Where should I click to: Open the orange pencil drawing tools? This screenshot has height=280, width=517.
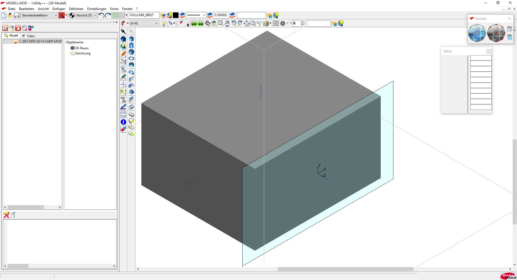point(123,54)
